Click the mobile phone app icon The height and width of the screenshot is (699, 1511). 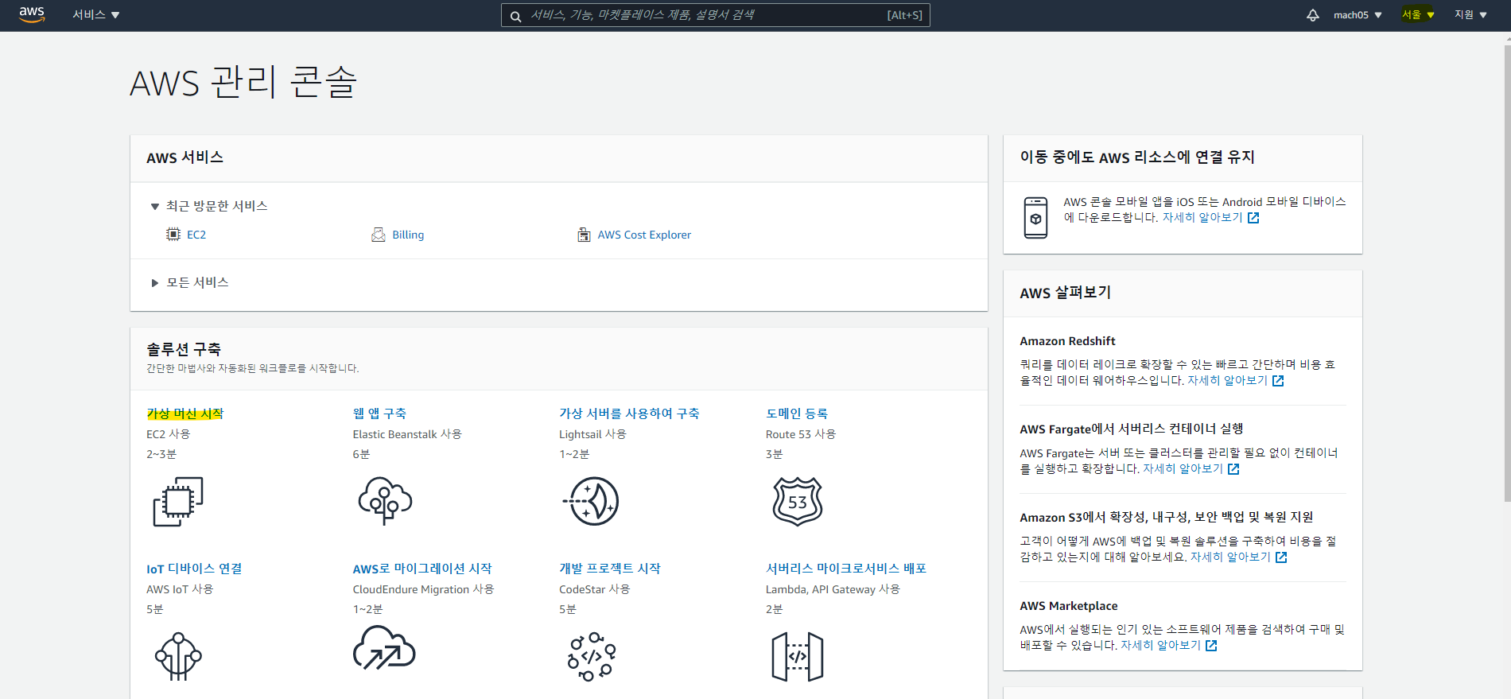tap(1035, 218)
